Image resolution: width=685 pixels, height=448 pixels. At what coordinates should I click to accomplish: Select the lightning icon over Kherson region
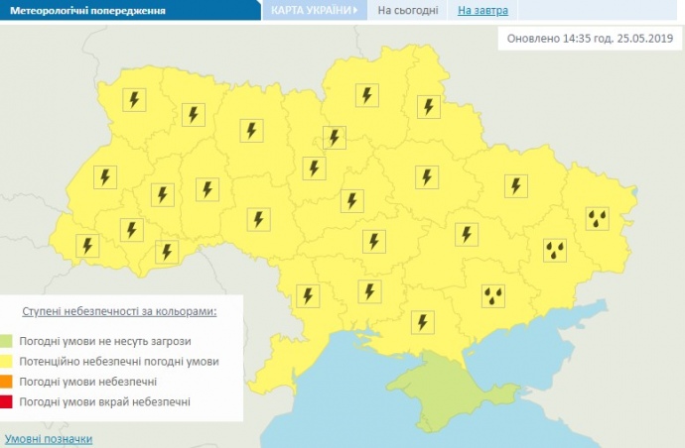click(x=424, y=322)
